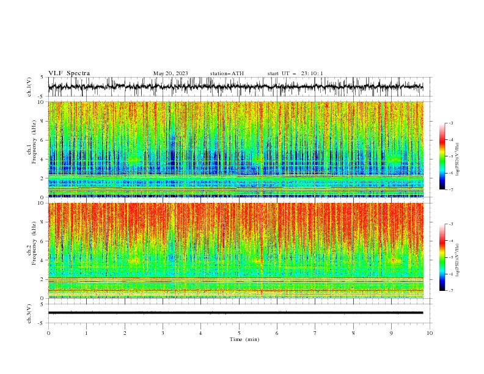Image resolution: width=484 pixels, height=374 pixels.
Task: Click the ch.1 voltage waveform trace
Action: (x=235, y=87)
